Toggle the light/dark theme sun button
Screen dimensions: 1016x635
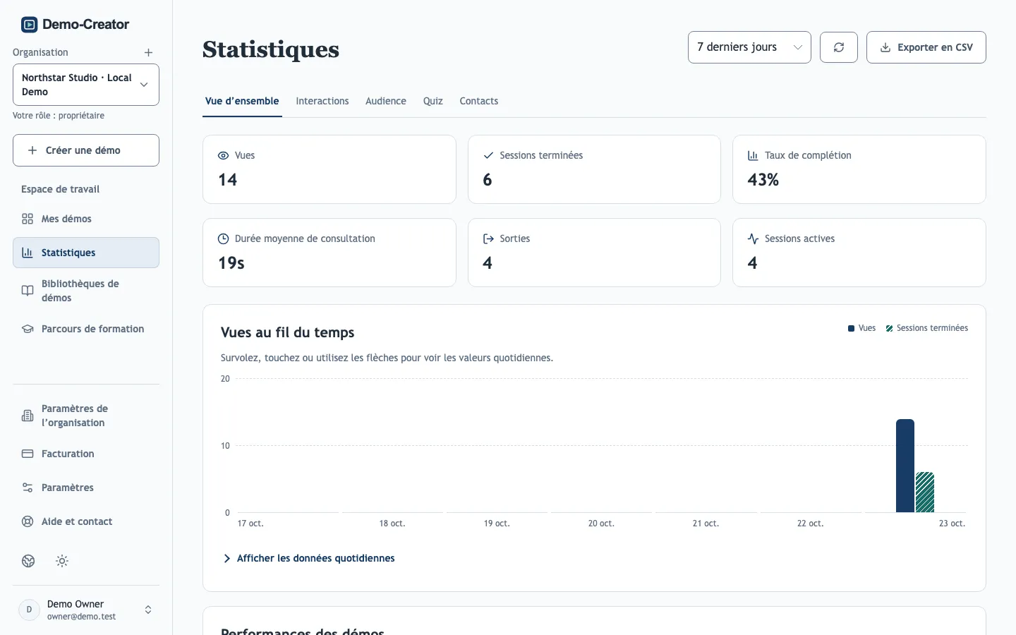pos(62,561)
